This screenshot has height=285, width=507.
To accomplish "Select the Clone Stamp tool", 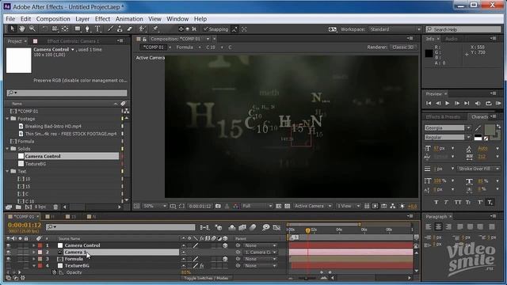I will (x=120, y=28).
